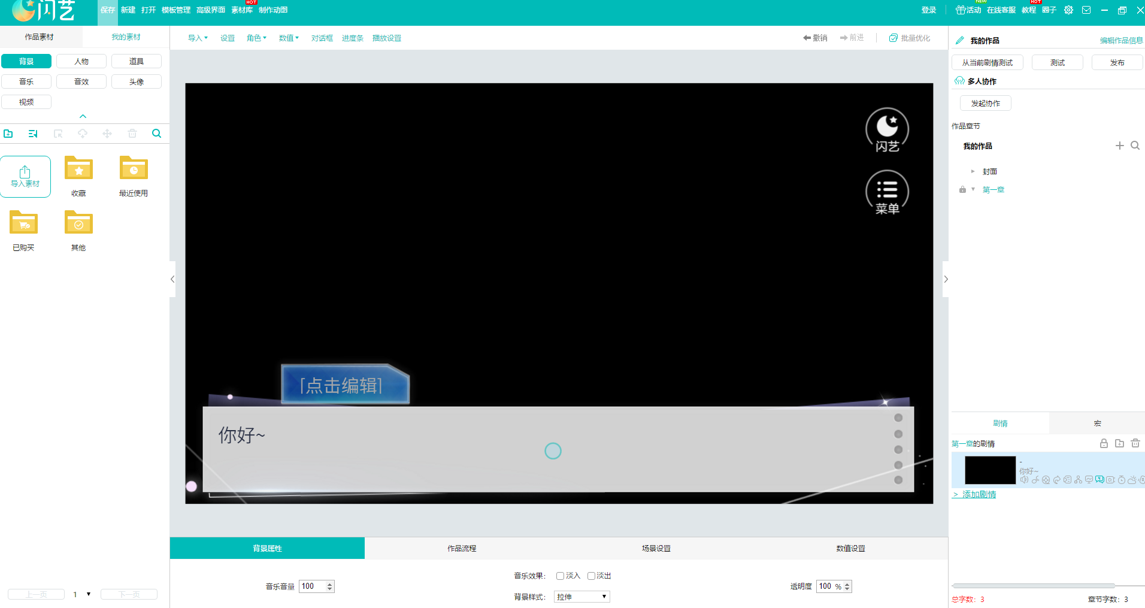Image resolution: width=1145 pixels, height=608 pixels.
Task: Collapse the left panel arrow
Action: tap(172, 279)
